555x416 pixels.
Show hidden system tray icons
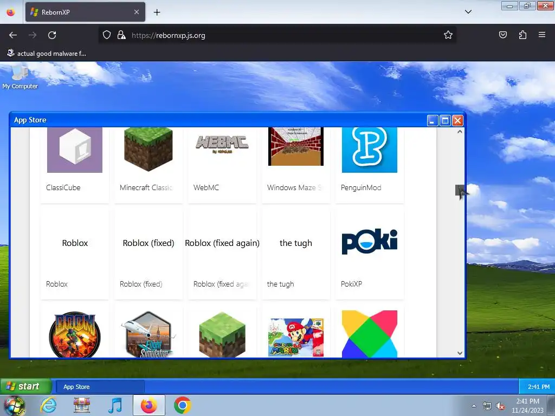click(x=474, y=406)
